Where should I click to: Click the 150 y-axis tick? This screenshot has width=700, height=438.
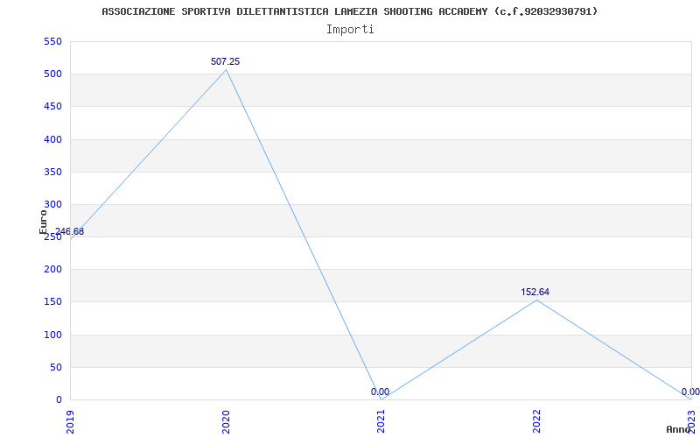[x=52, y=302]
